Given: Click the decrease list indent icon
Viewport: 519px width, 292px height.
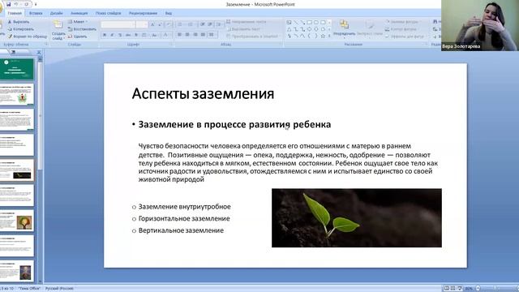Looking at the screenshot, I should 202,24.
